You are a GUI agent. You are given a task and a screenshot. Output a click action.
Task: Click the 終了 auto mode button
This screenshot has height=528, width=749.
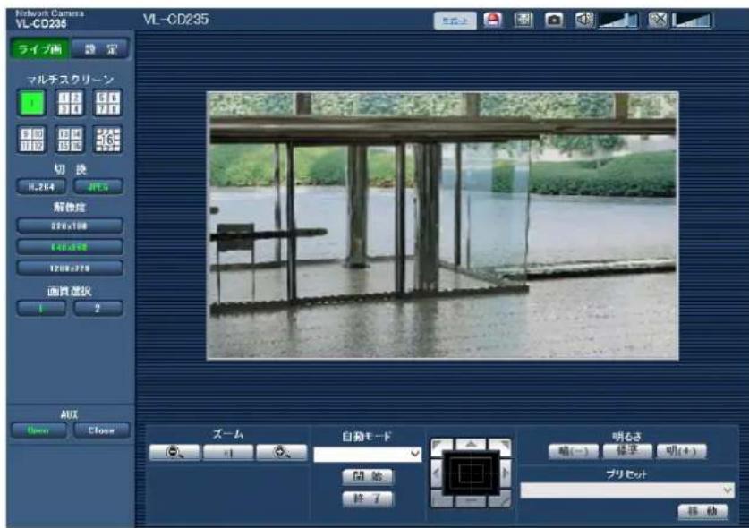point(368,498)
